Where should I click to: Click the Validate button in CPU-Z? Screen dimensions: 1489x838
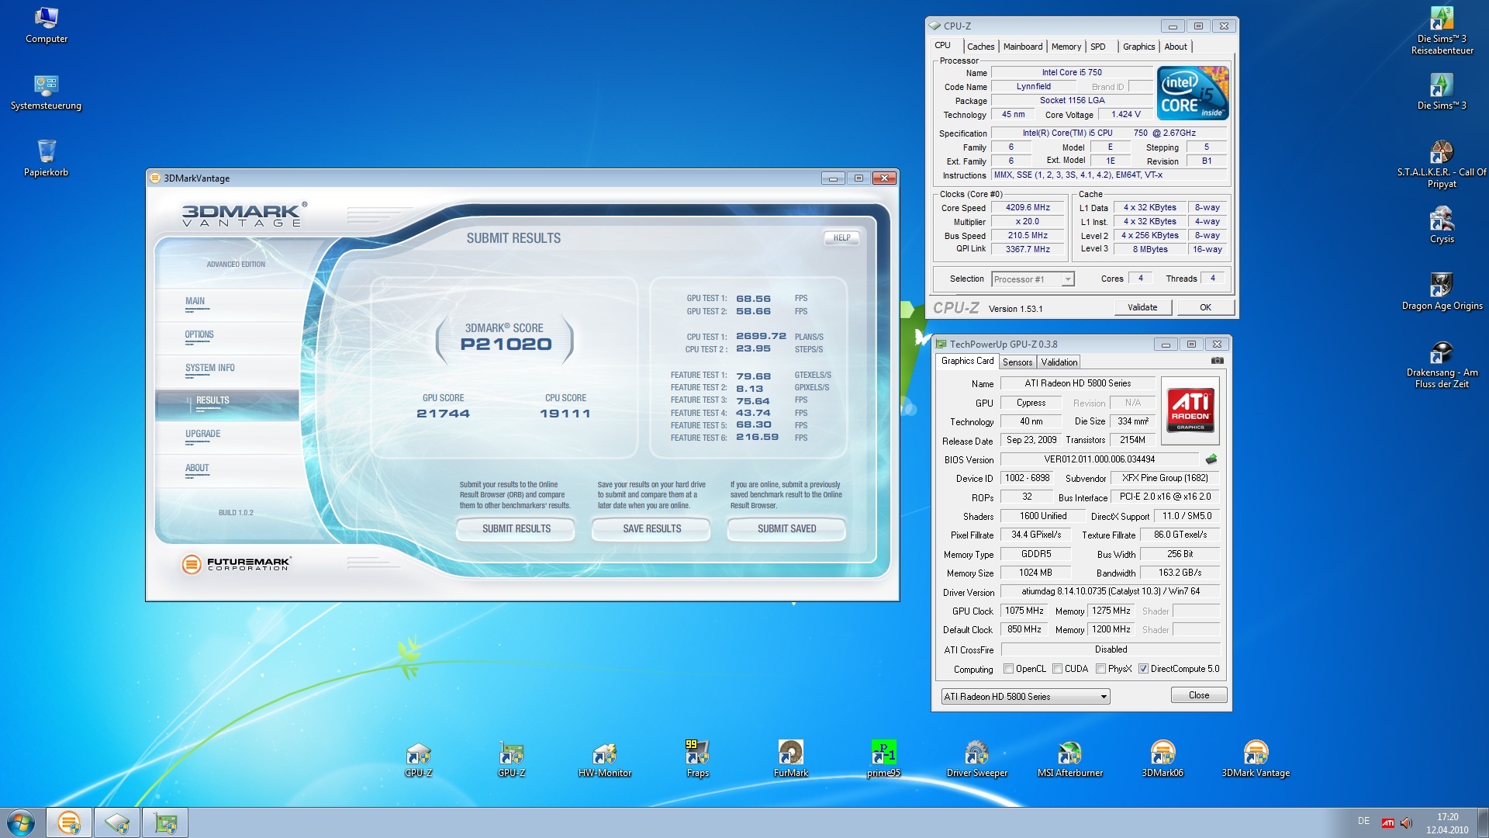1142,307
